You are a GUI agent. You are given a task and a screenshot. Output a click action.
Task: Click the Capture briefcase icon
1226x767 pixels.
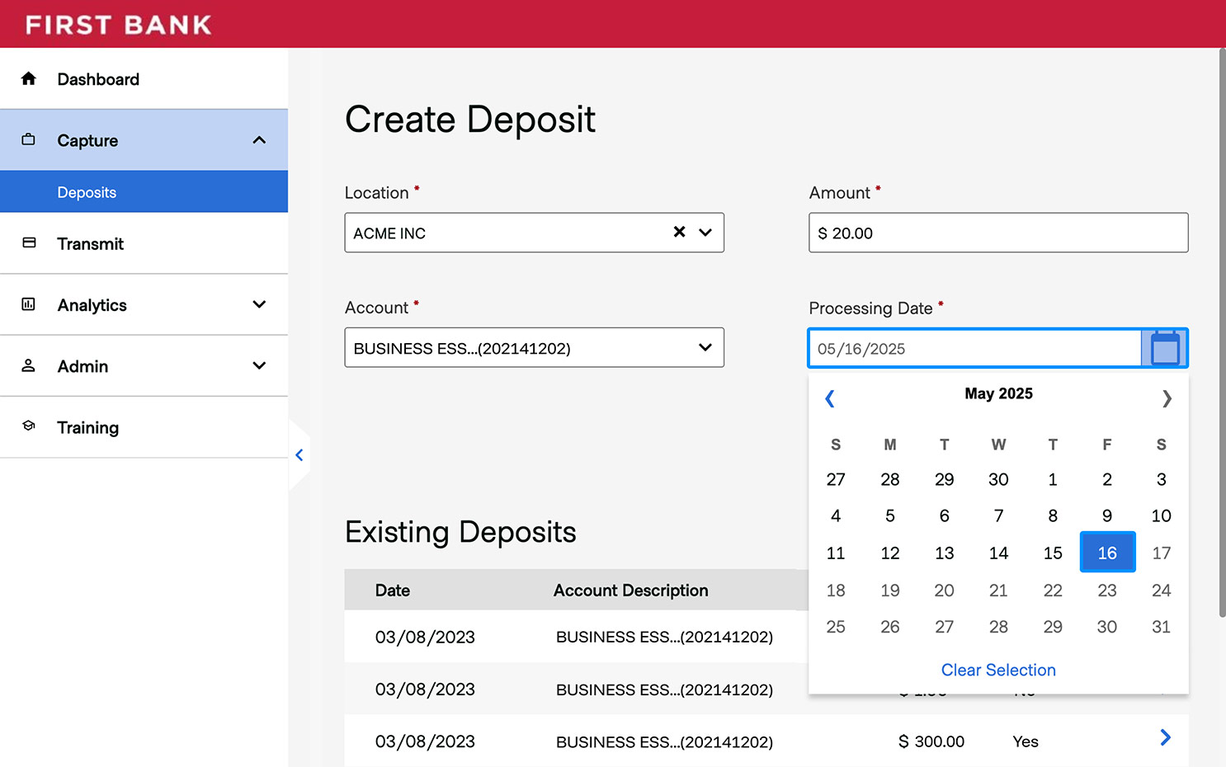(29, 139)
